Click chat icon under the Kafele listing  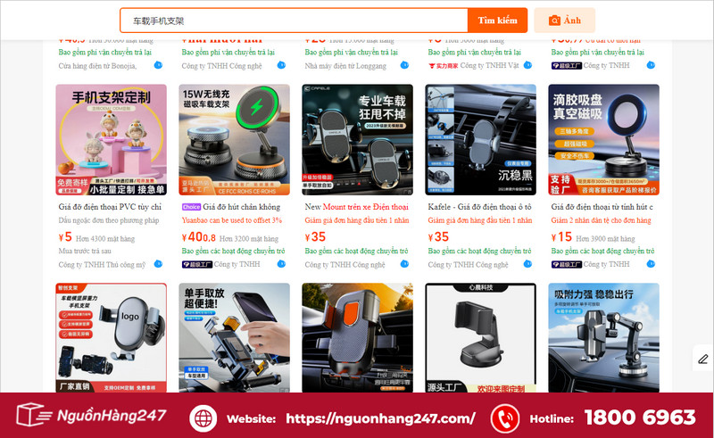click(x=527, y=264)
